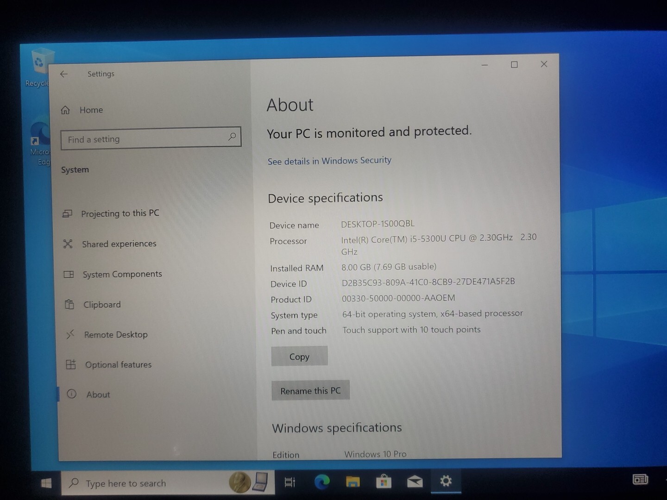Open Clipboard settings
667x500 pixels.
(93, 305)
